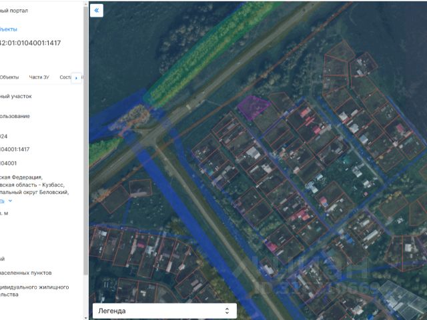Click the '04001:1417' value row
The height and width of the screenshot is (320, 427).
tap(15, 149)
